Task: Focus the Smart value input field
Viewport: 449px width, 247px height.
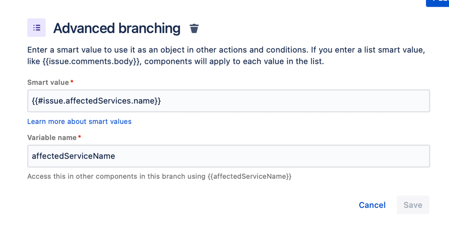Action: tap(228, 101)
